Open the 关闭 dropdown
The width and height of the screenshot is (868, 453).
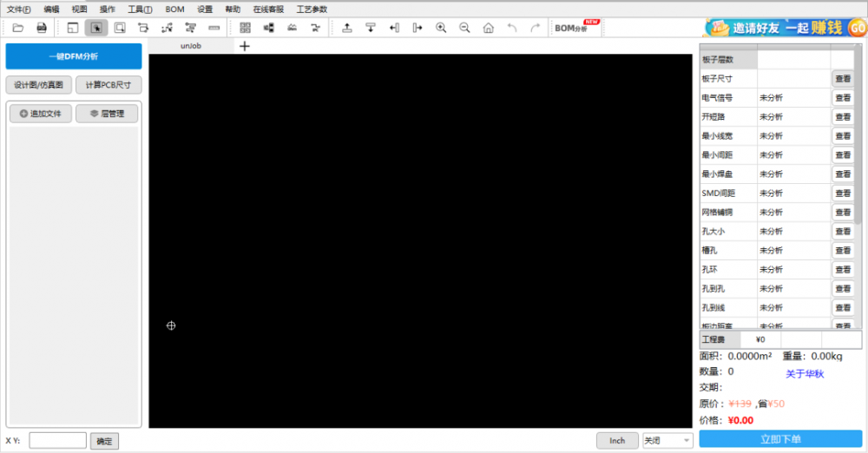coord(667,441)
